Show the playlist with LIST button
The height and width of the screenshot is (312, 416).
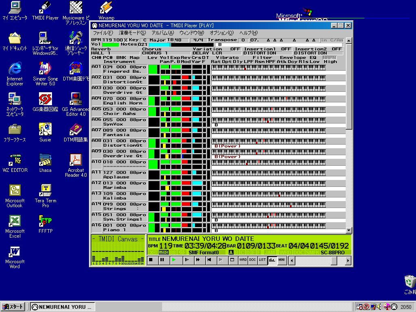pyautogui.click(x=262, y=260)
